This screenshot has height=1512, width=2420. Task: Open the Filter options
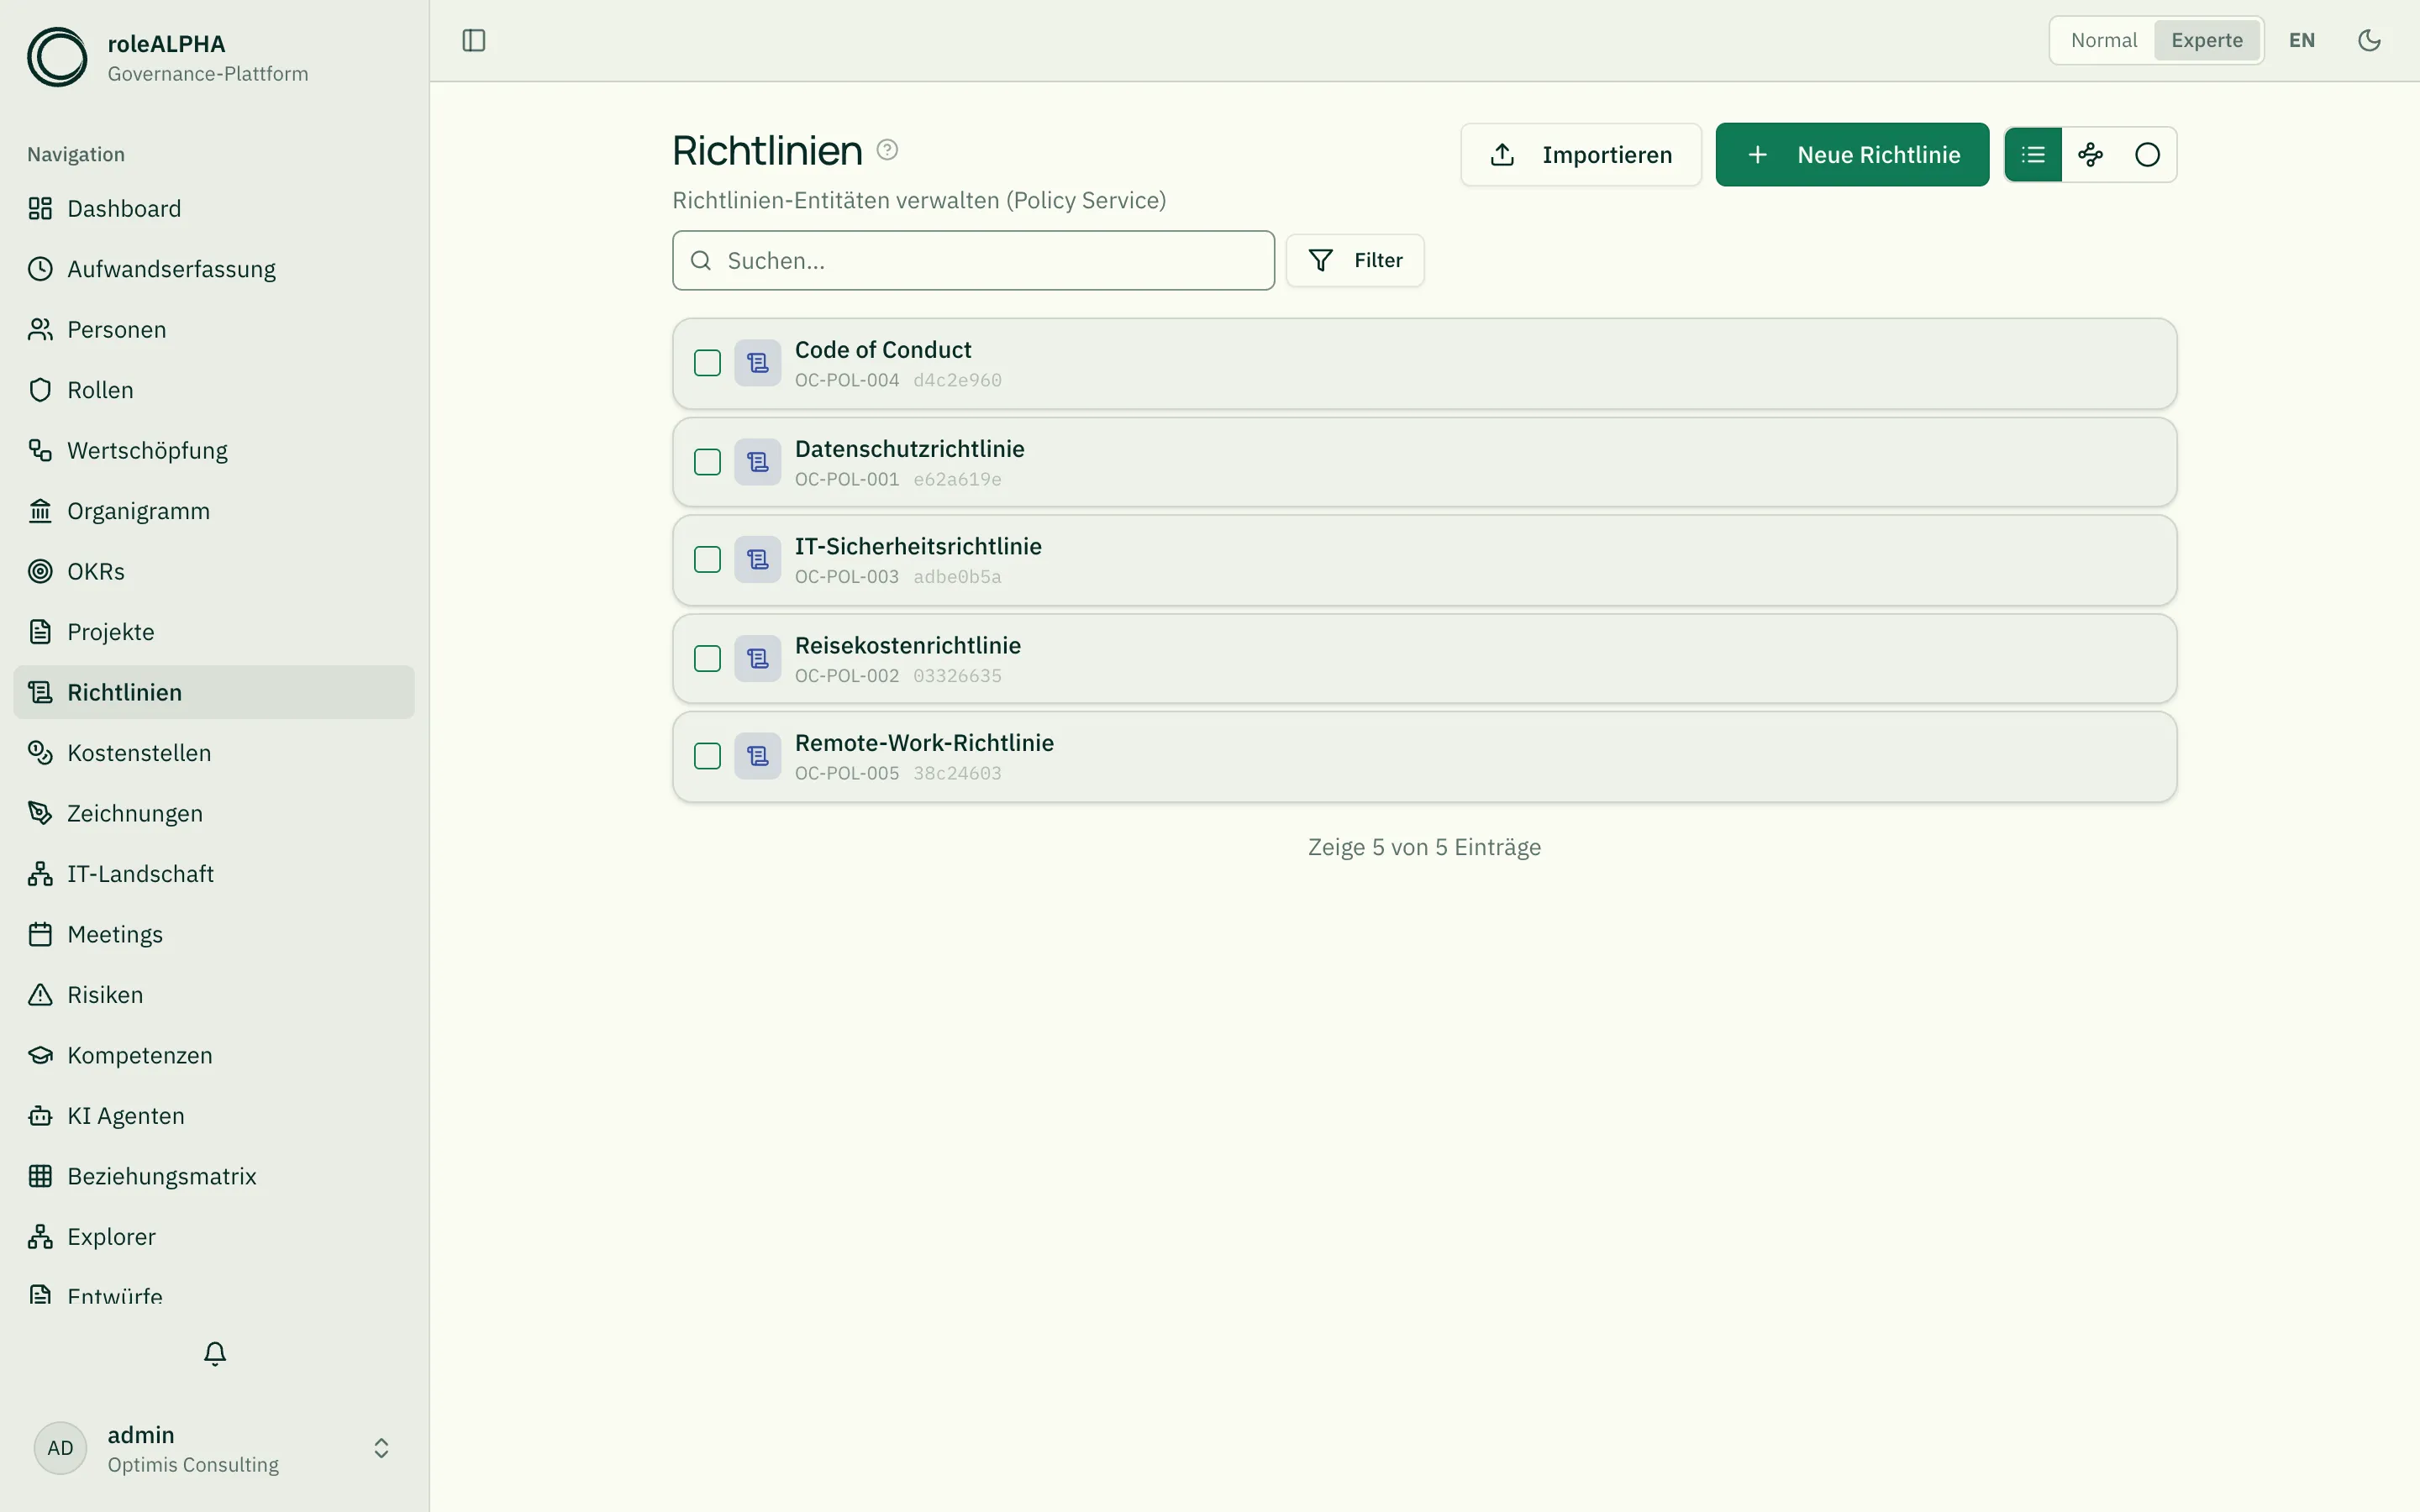[1355, 260]
